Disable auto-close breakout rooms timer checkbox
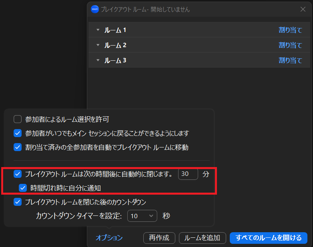The image size is (313, 247). pyautogui.click(x=18, y=174)
